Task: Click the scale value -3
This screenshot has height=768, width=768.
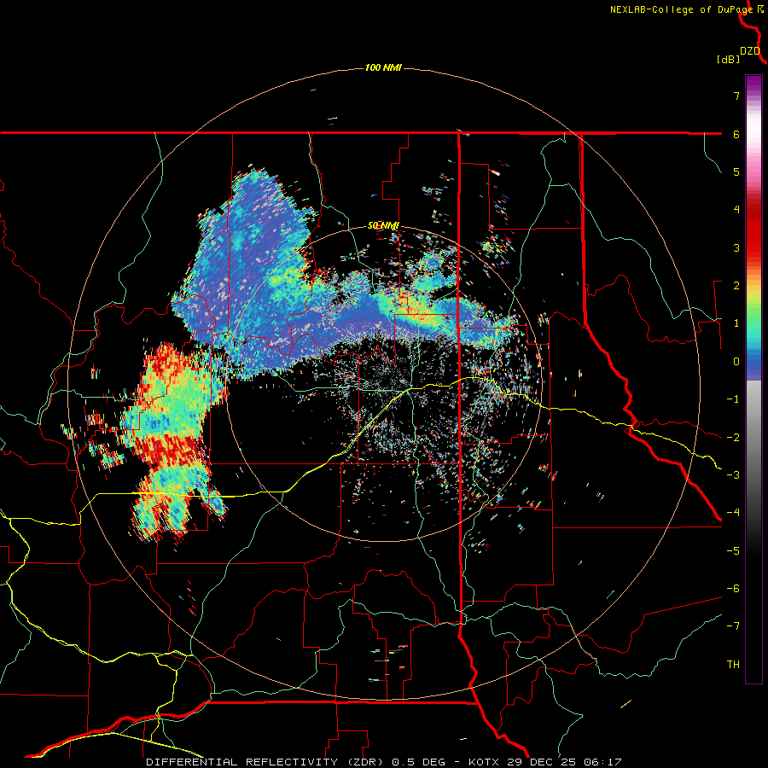Action: pyautogui.click(x=733, y=474)
